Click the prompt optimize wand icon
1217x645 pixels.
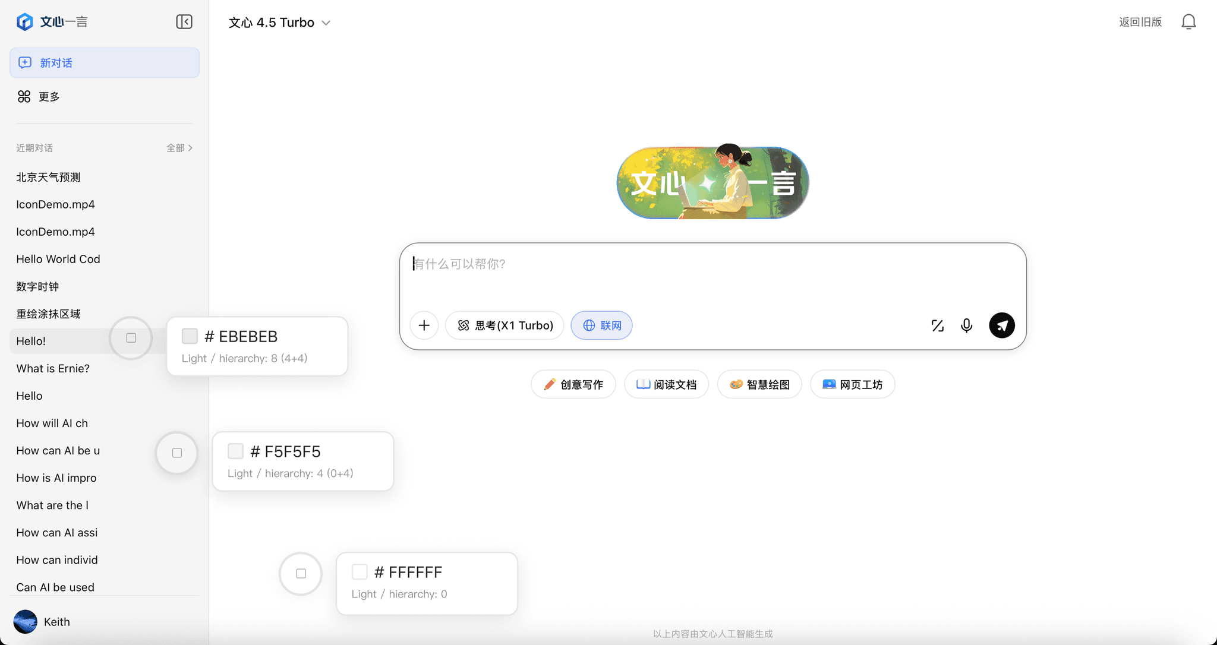tap(937, 325)
